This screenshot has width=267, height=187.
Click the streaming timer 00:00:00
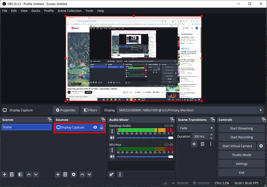coord(182,183)
